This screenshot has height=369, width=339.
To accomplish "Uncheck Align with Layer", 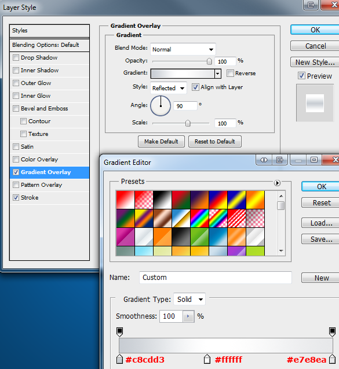I will (x=195, y=87).
